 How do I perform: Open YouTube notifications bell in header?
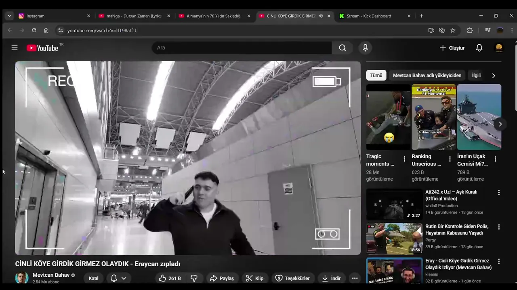coord(479,48)
